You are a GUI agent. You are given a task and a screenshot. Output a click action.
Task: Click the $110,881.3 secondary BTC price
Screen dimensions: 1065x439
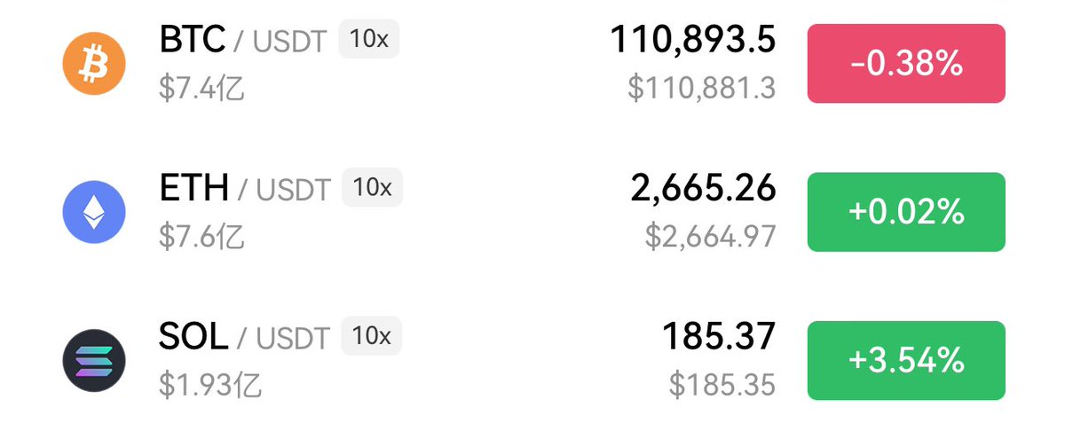tap(701, 87)
